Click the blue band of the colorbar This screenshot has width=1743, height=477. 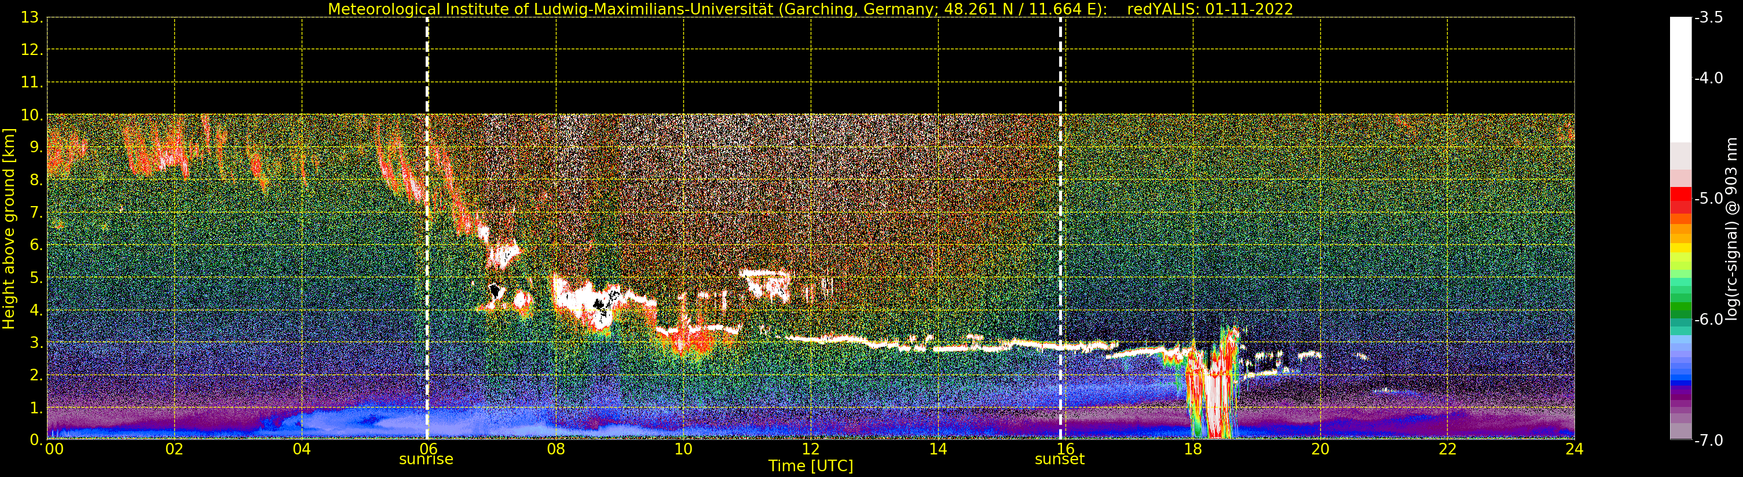click(1680, 369)
